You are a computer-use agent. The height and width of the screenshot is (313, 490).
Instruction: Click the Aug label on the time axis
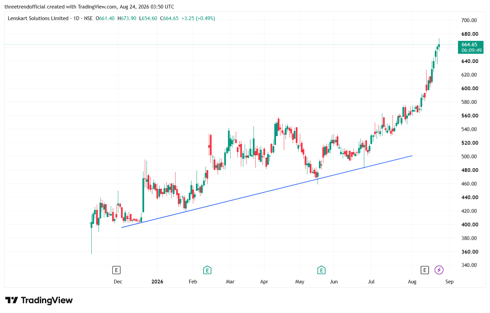[x=412, y=282]
